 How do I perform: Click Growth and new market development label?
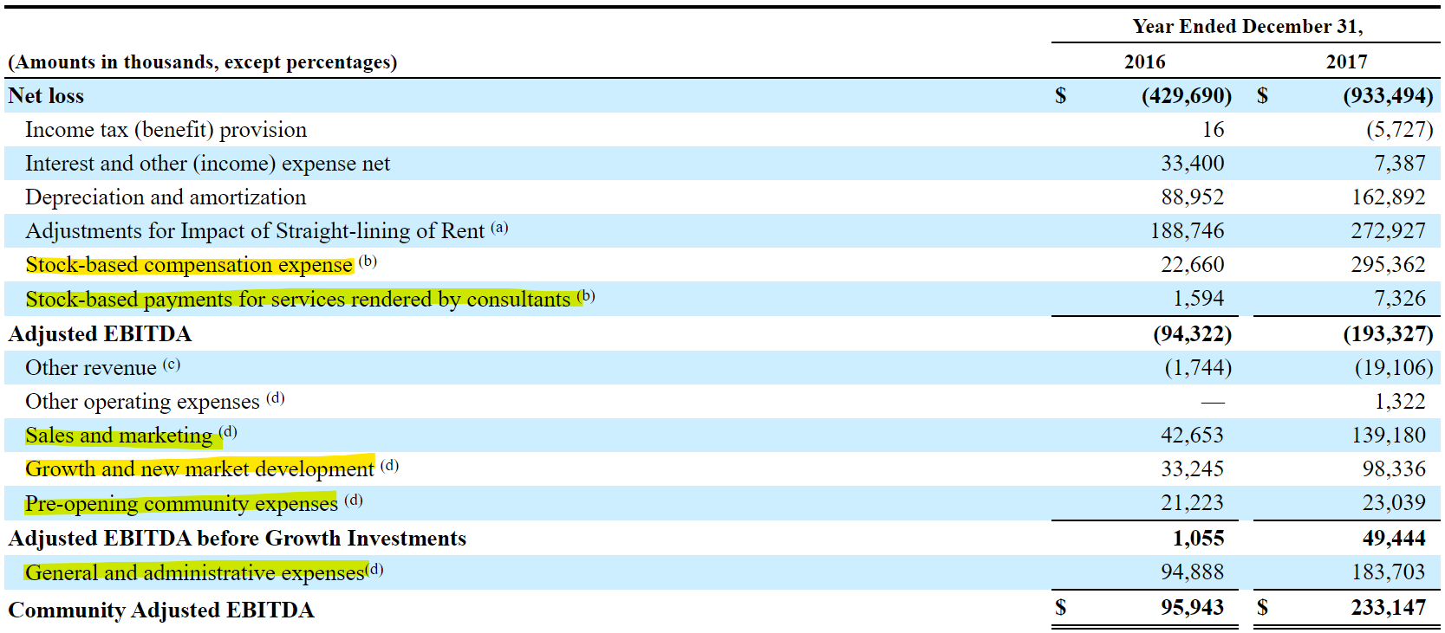(199, 469)
